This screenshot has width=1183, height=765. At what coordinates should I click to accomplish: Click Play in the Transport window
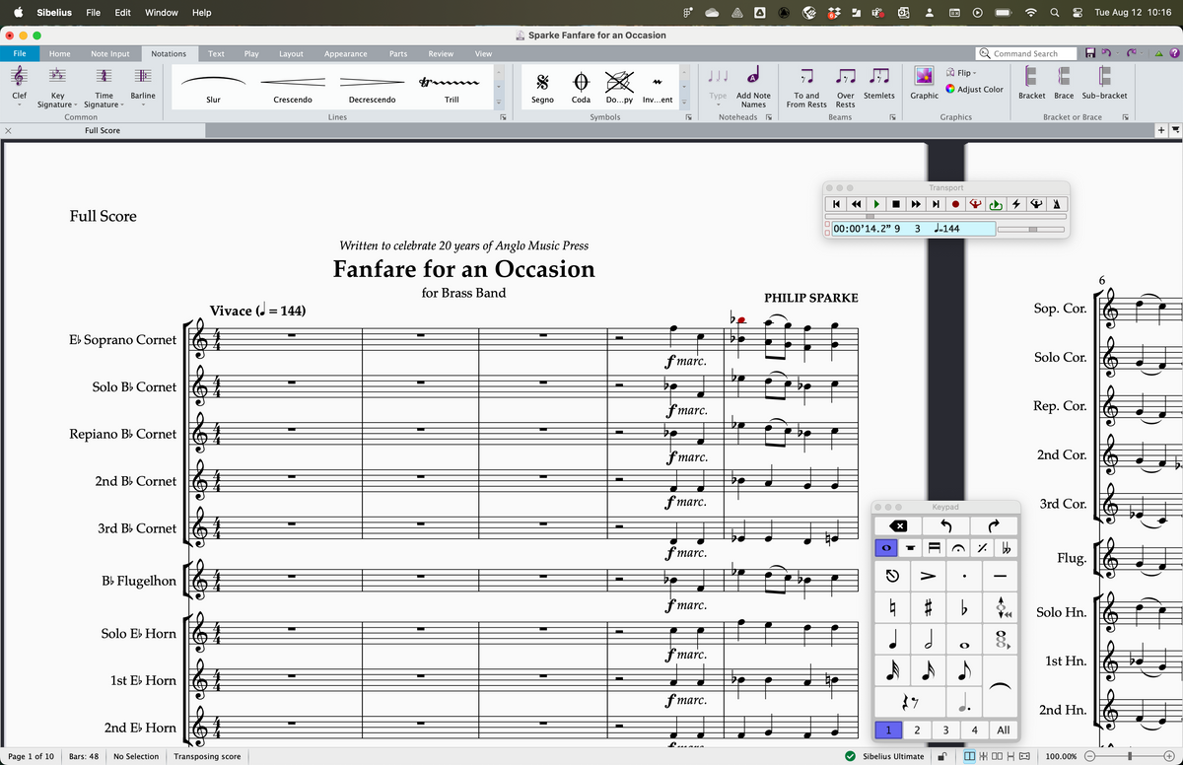[876, 204]
